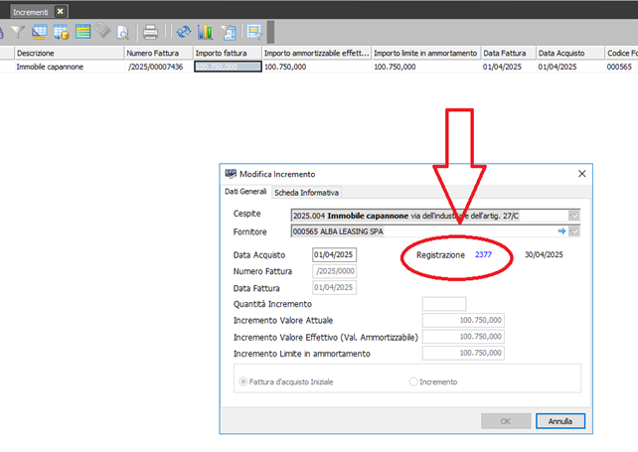Image resolution: width=638 pixels, height=452 pixels.
Task: Click the print icon in toolbar
Action: (x=150, y=32)
